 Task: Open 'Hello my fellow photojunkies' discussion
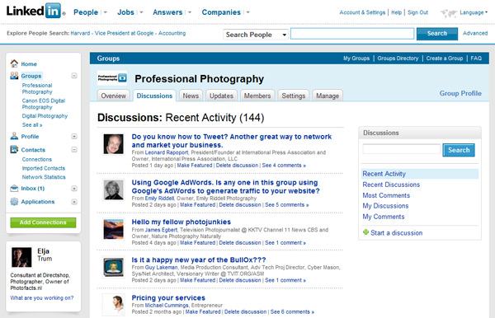click(x=181, y=222)
